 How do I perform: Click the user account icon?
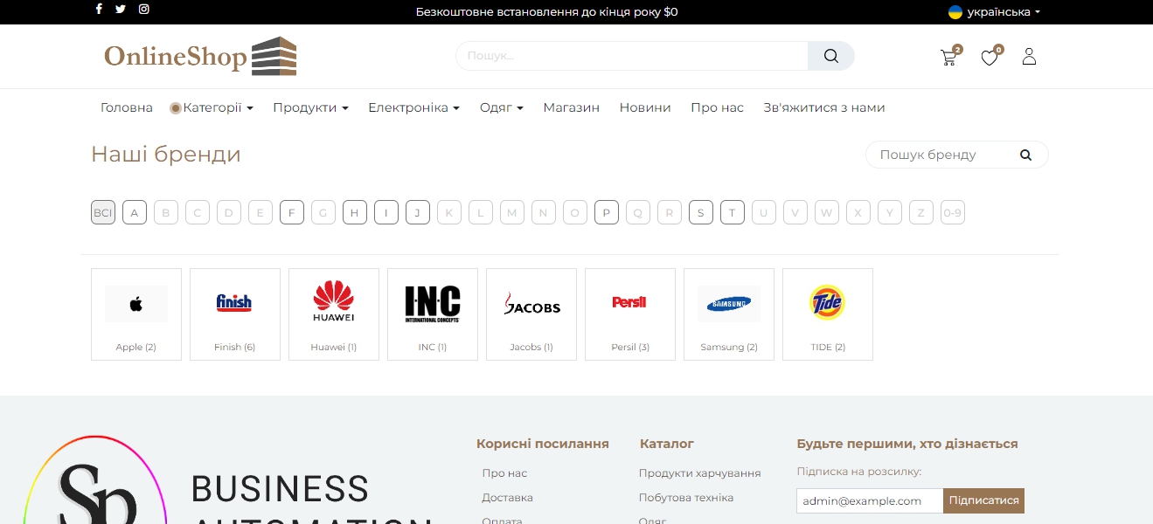(x=1029, y=57)
